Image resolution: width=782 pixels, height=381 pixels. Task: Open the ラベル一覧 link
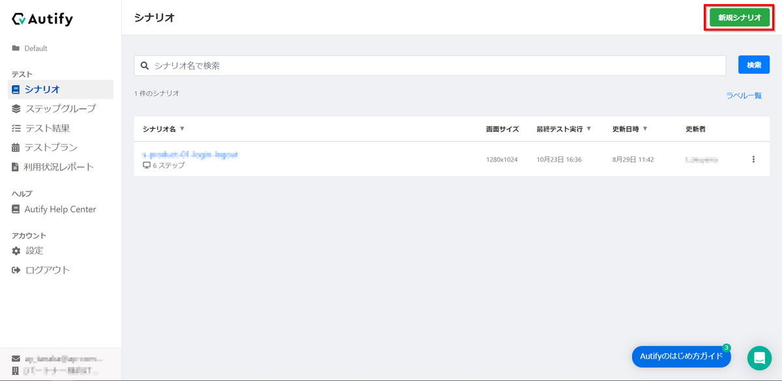[744, 95]
